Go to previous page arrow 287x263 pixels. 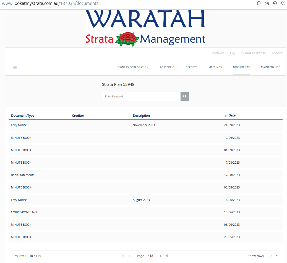pos(129,256)
